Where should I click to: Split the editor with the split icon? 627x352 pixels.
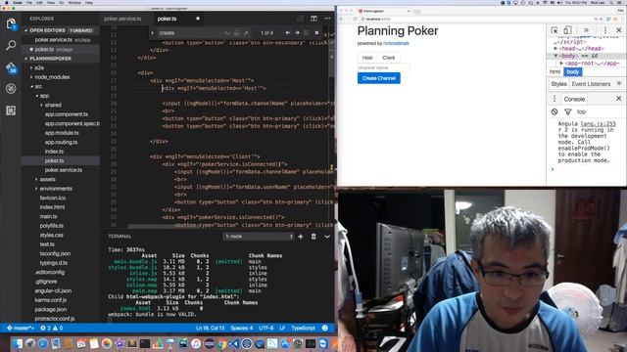313,19
